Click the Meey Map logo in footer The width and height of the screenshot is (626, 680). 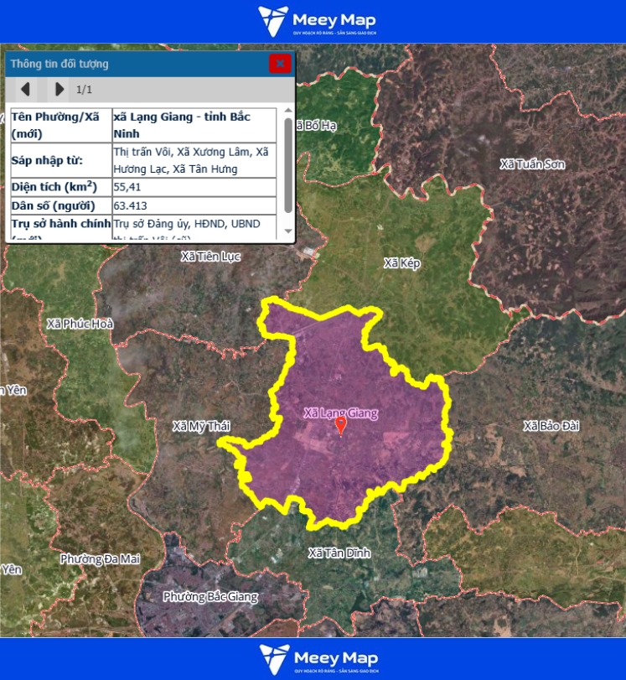318,659
